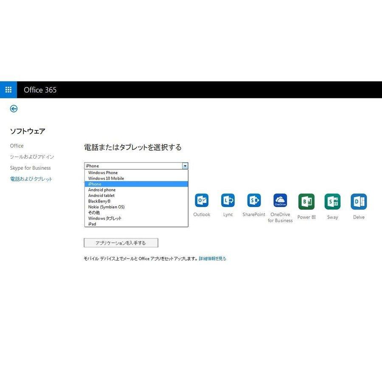382x382 pixels.
Task: Go to Office in left navigation
Action: [17, 146]
